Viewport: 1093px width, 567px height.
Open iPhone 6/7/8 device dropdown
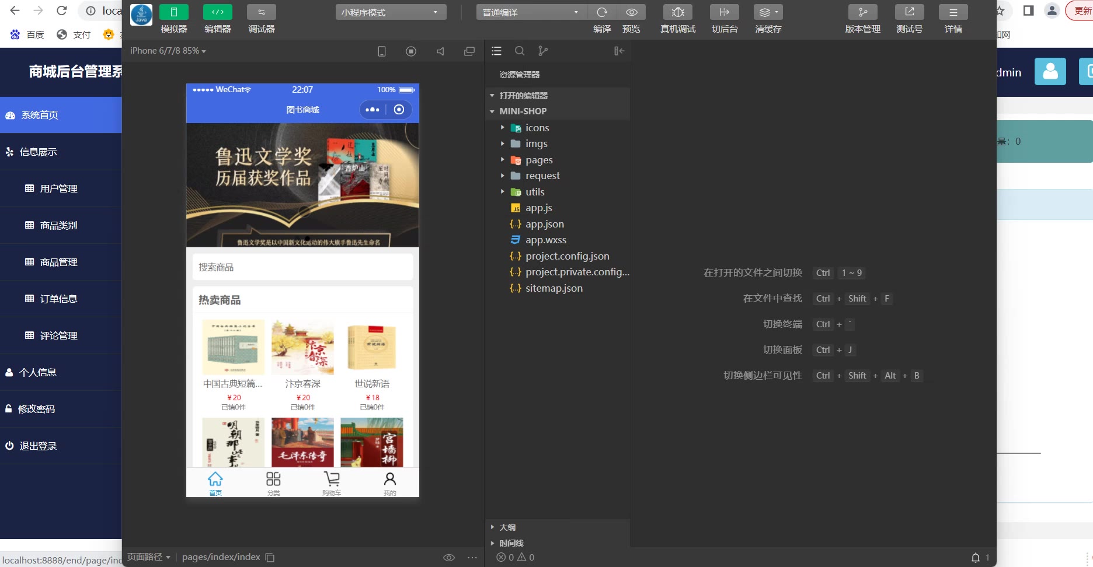pos(168,51)
